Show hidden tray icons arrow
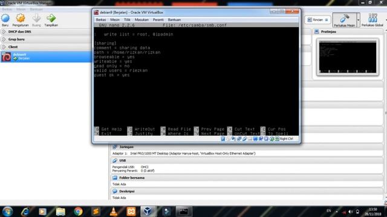 pyautogui.click(x=337, y=212)
